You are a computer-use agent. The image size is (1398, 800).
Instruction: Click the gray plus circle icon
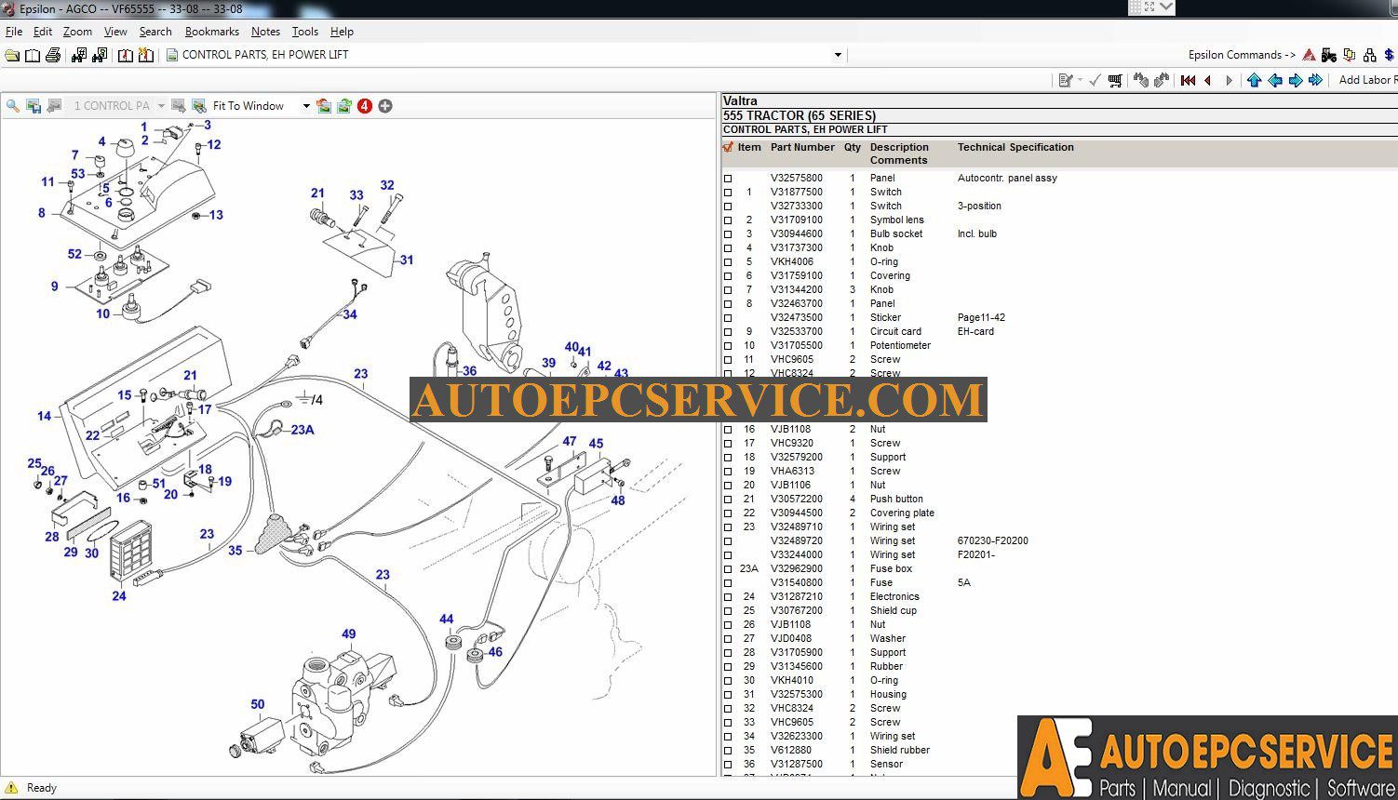(x=385, y=106)
